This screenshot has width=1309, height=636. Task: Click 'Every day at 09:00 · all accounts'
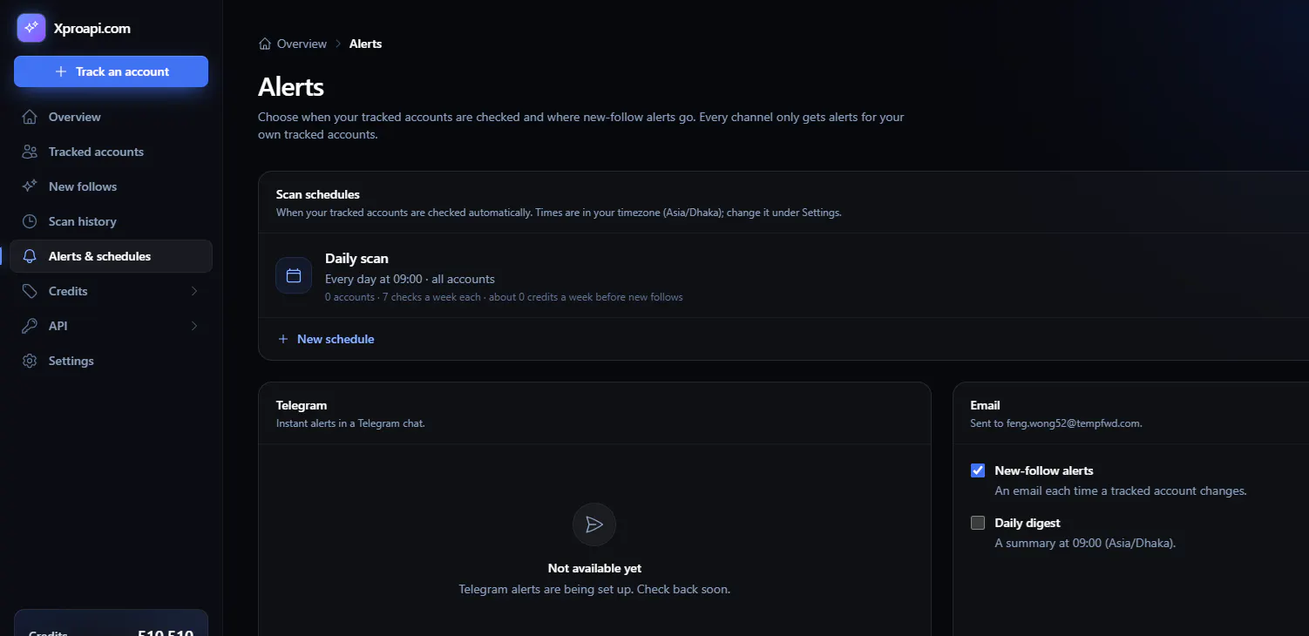[x=410, y=279]
